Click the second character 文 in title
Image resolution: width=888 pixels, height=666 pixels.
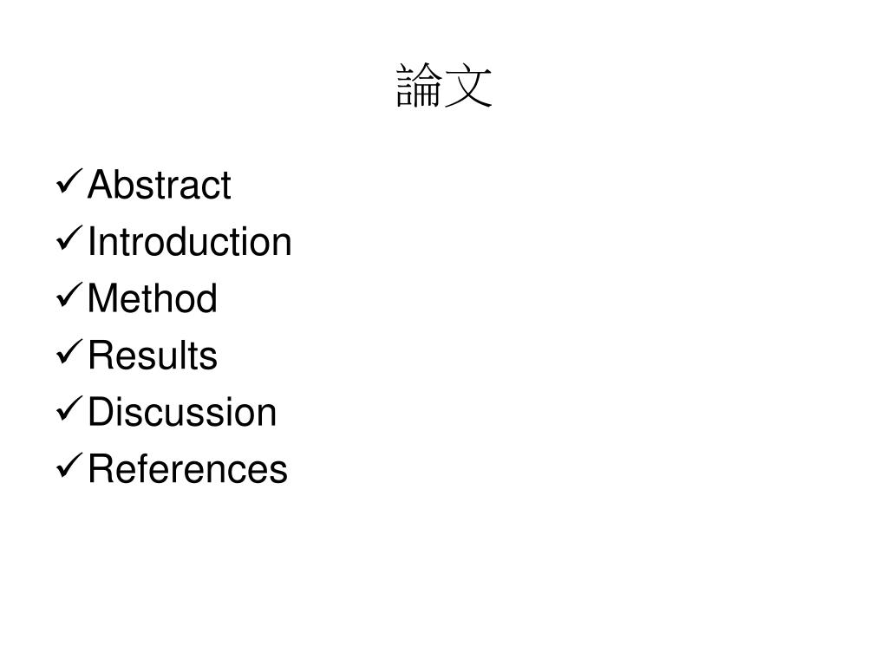coord(468,86)
